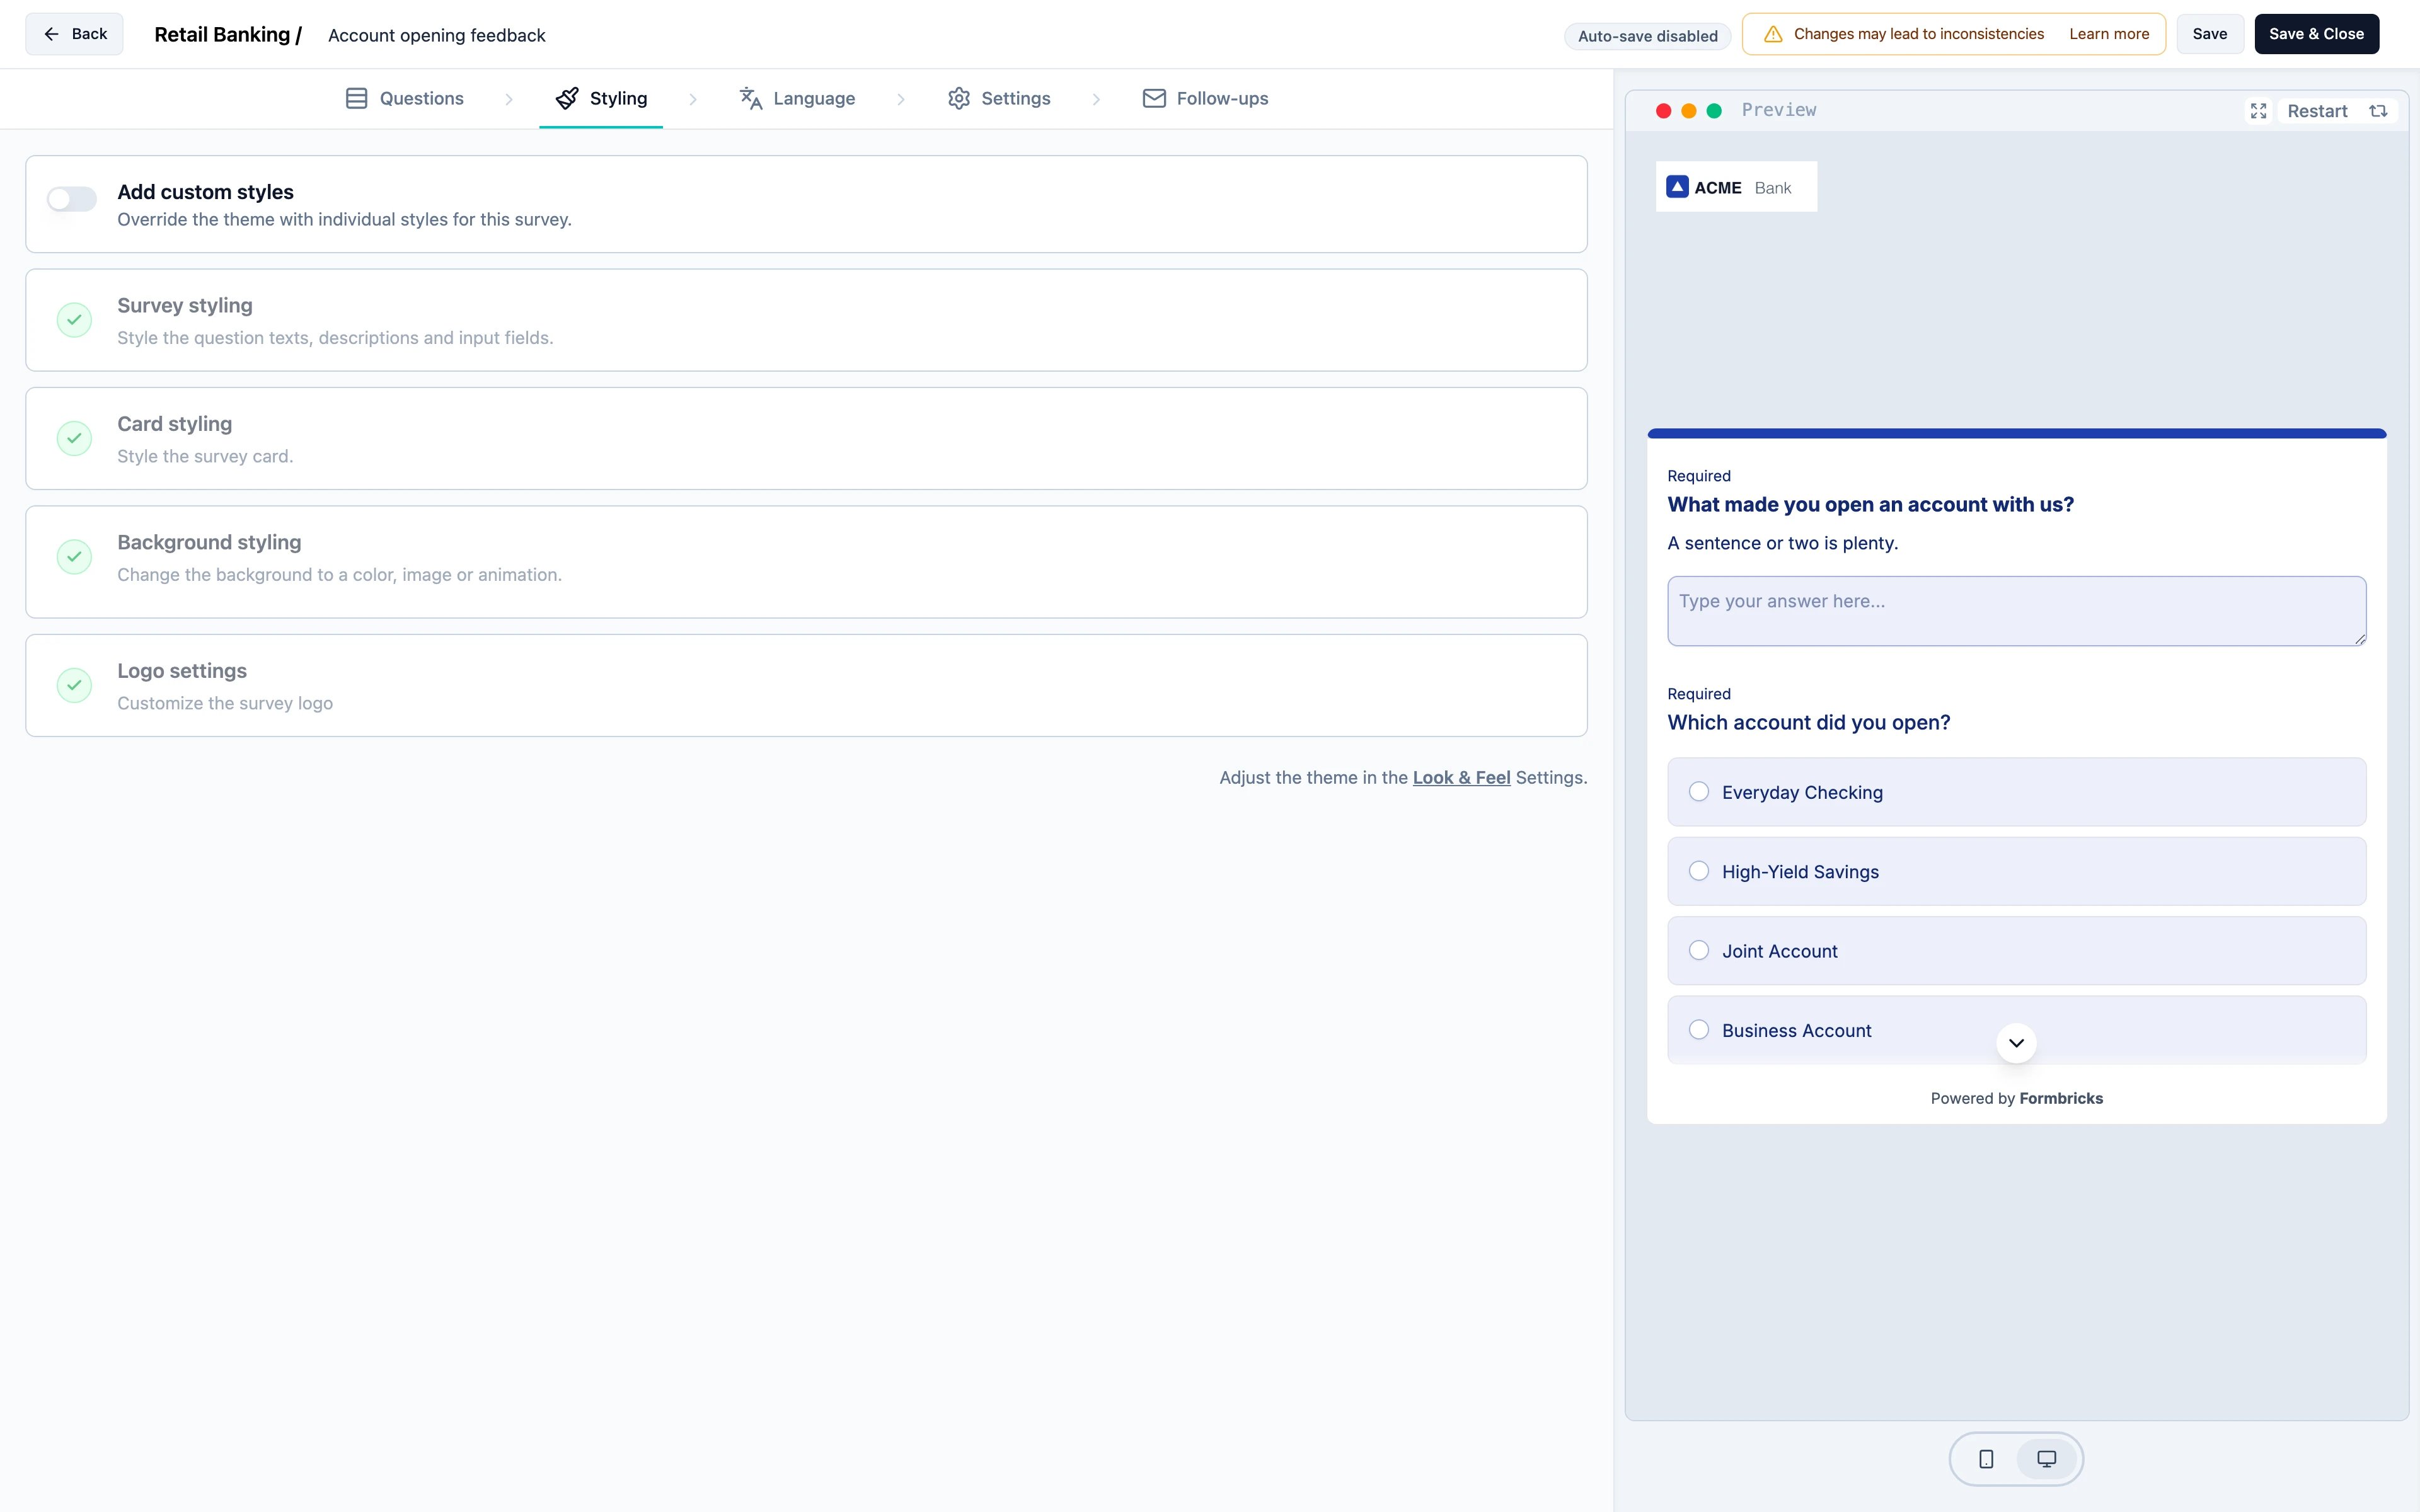This screenshot has height=1512, width=2420.
Task: Click the Retail Banking project title
Action: 228,34
